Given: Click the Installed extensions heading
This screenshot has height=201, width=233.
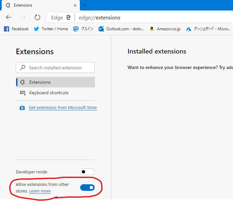Looking at the screenshot, I should click(157, 52).
